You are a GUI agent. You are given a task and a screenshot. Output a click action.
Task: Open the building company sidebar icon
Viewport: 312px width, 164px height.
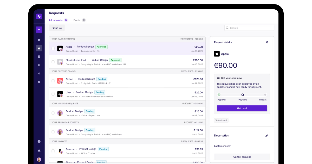click(x=39, y=65)
